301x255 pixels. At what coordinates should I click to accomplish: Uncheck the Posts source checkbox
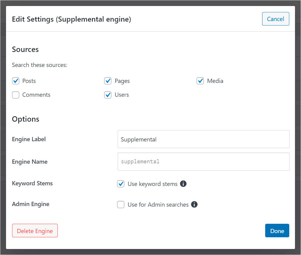(16, 81)
